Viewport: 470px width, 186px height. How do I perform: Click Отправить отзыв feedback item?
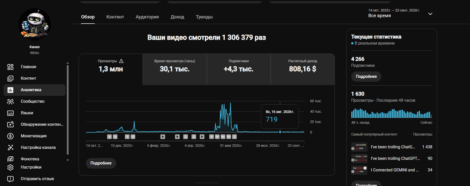34,179
